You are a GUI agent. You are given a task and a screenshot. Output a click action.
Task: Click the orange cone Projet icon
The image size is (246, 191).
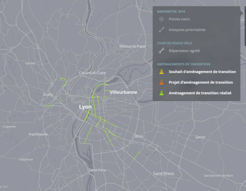point(161,82)
